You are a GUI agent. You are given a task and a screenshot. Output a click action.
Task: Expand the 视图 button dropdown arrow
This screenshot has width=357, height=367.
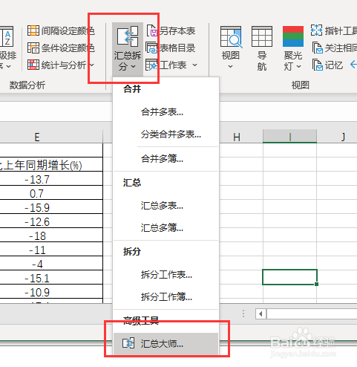click(x=230, y=67)
